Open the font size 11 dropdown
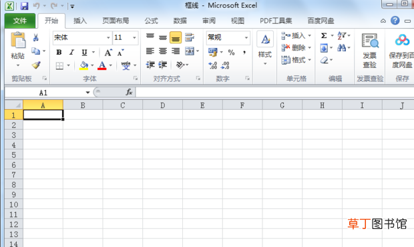 (134, 38)
